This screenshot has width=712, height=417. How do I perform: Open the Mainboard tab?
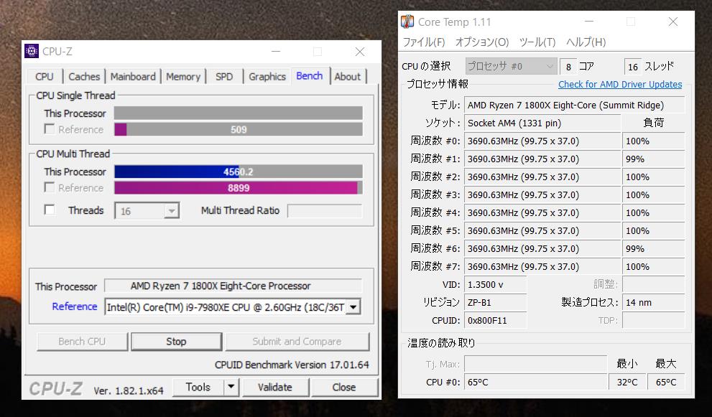(133, 77)
